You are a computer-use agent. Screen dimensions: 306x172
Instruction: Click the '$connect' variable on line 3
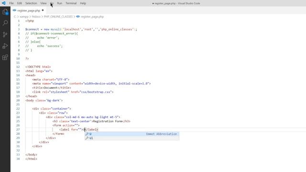pyautogui.click(x=32, y=29)
